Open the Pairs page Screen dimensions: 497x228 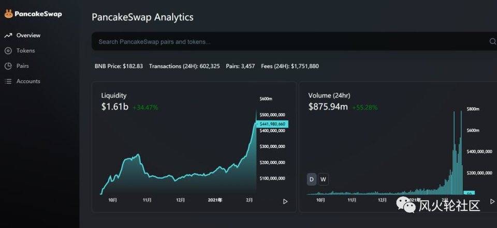tap(22, 66)
